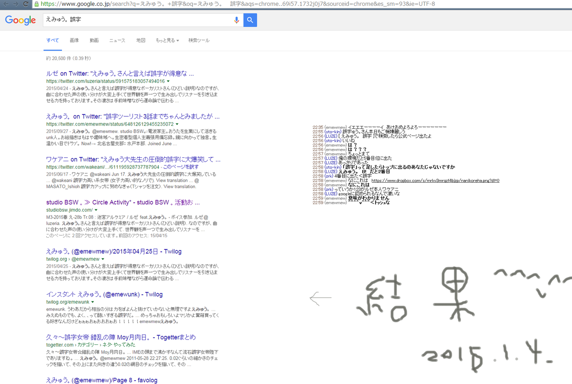Open ルゼ on Twitter result title
572x384 pixels.
(x=120, y=74)
